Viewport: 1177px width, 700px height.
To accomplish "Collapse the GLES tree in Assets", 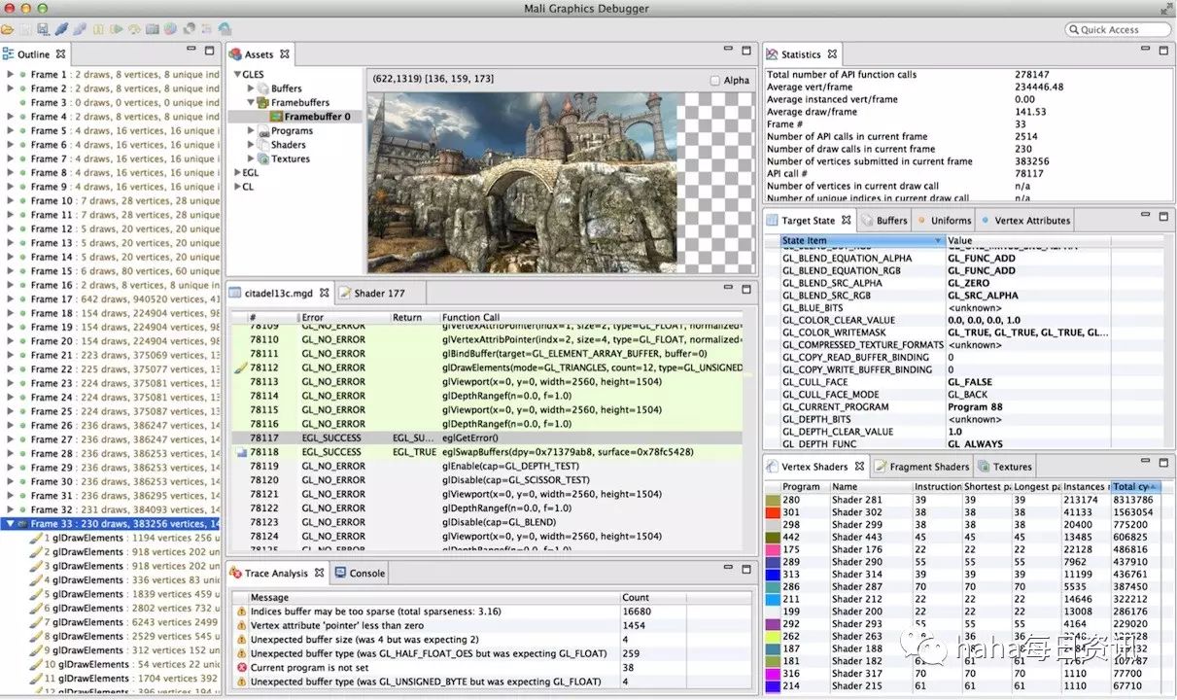I will [236, 74].
